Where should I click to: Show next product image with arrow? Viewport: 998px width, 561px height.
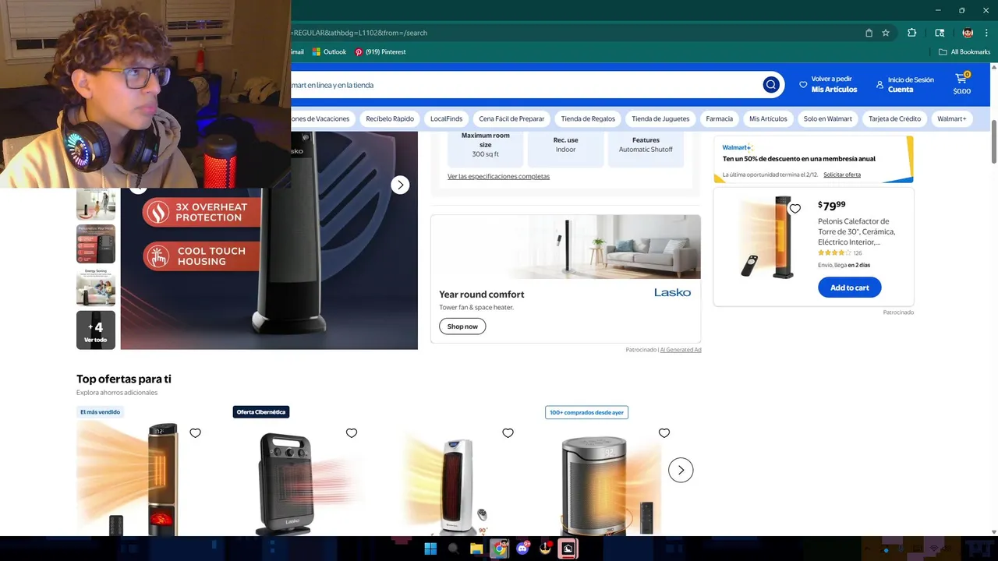point(400,185)
